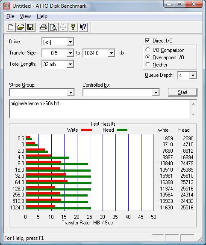Select the Overlapped I/O radio button

pos(147,57)
